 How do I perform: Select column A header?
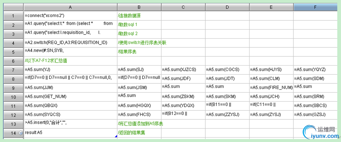(x=70, y=7)
